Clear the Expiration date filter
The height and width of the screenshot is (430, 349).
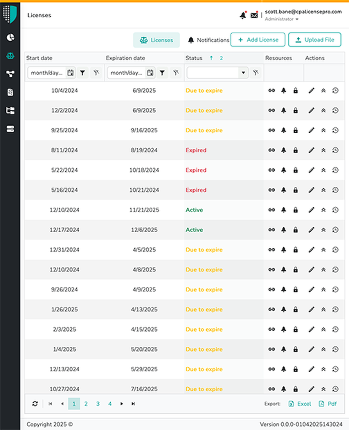click(x=176, y=73)
